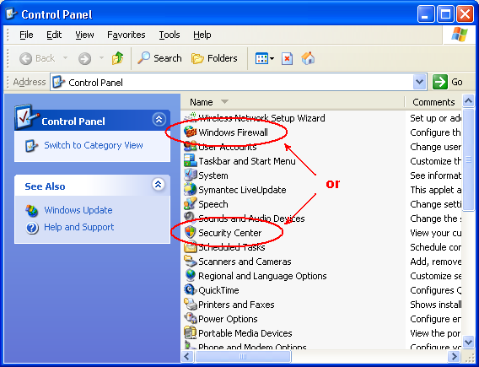479x367 pixels.
Task: Open the File menu
Action: pyautogui.click(x=26, y=35)
